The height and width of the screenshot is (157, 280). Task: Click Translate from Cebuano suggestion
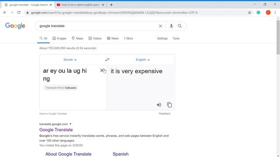(61, 88)
